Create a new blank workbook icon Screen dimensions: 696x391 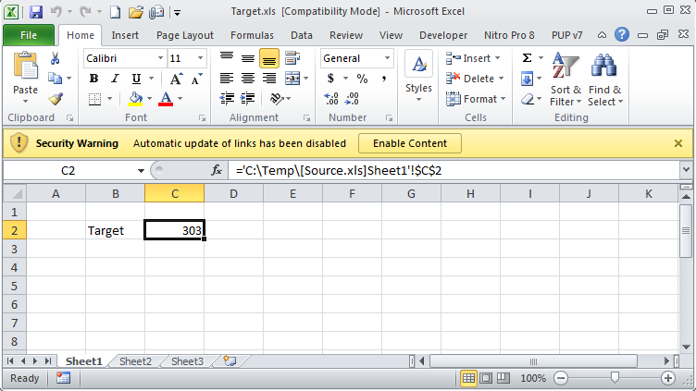pyautogui.click(x=115, y=11)
